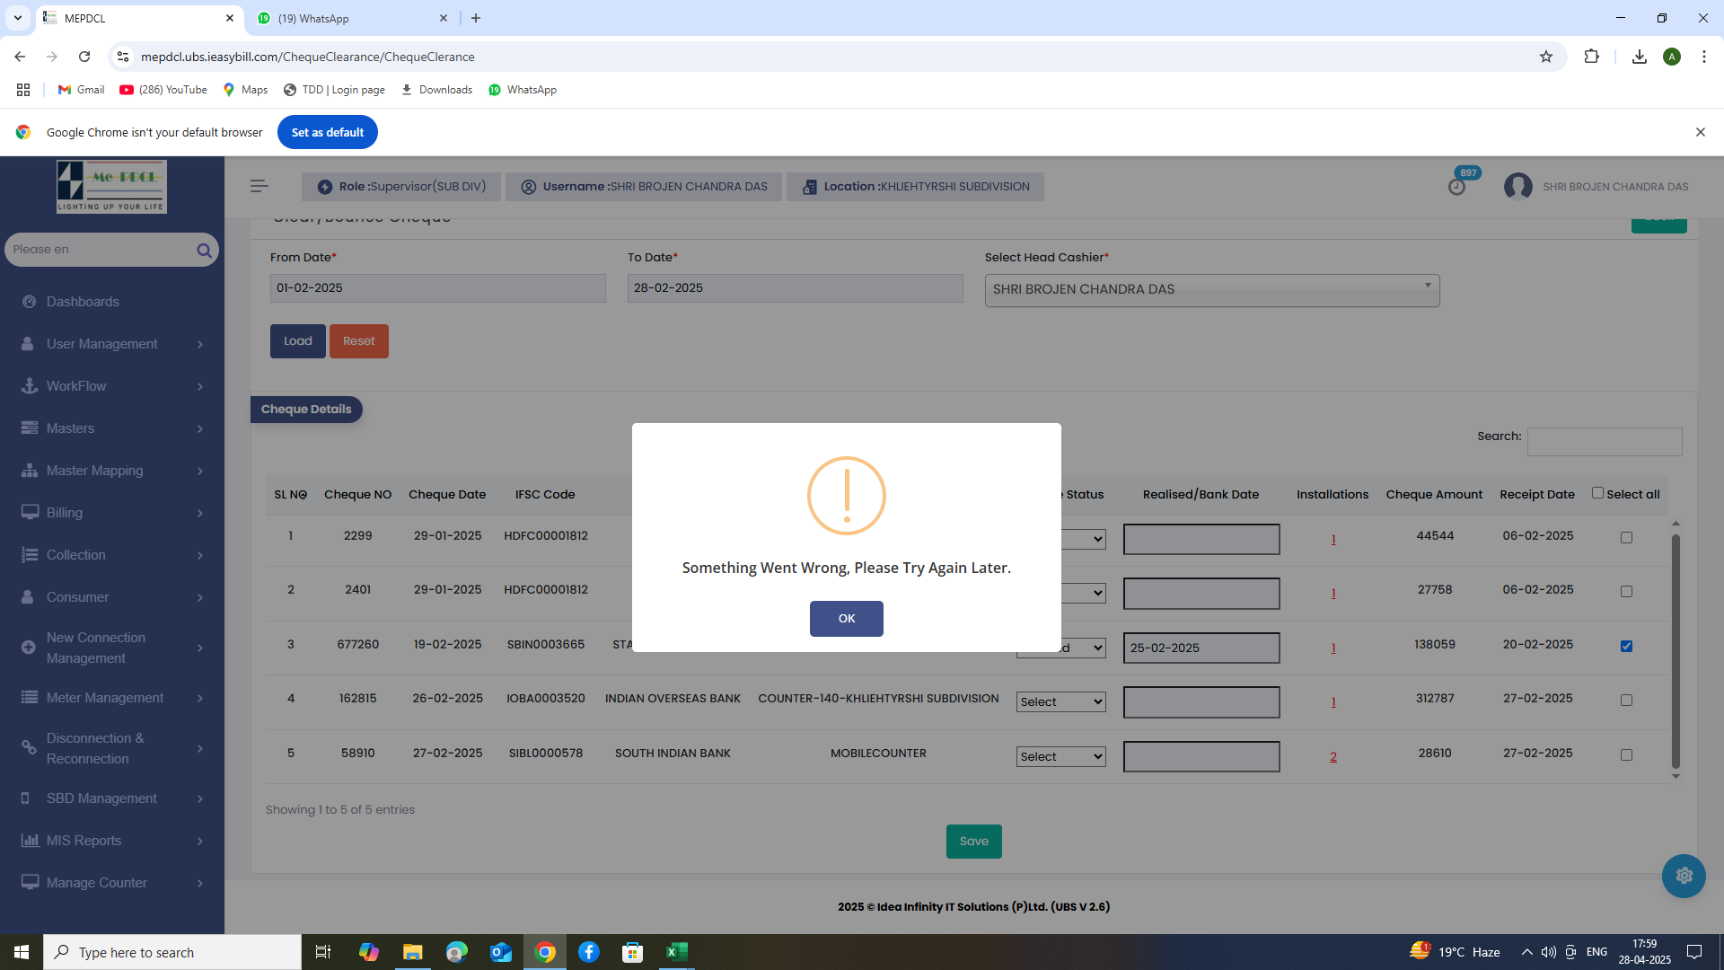The height and width of the screenshot is (970, 1724).
Task: Toggle the Select all checkbox
Action: [1597, 493]
